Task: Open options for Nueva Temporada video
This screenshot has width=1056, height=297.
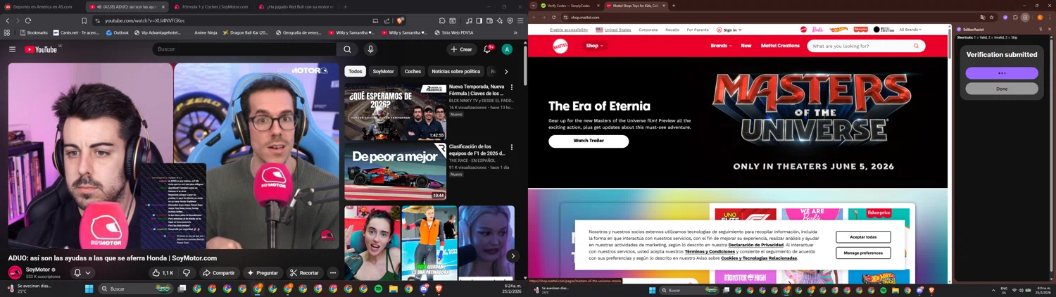Action: point(512,87)
